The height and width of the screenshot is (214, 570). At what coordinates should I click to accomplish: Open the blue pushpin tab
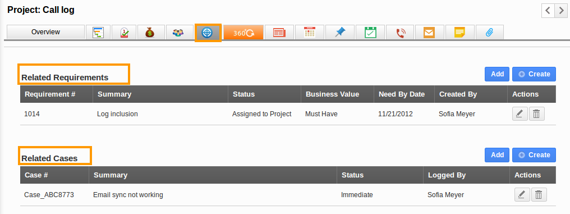339,33
